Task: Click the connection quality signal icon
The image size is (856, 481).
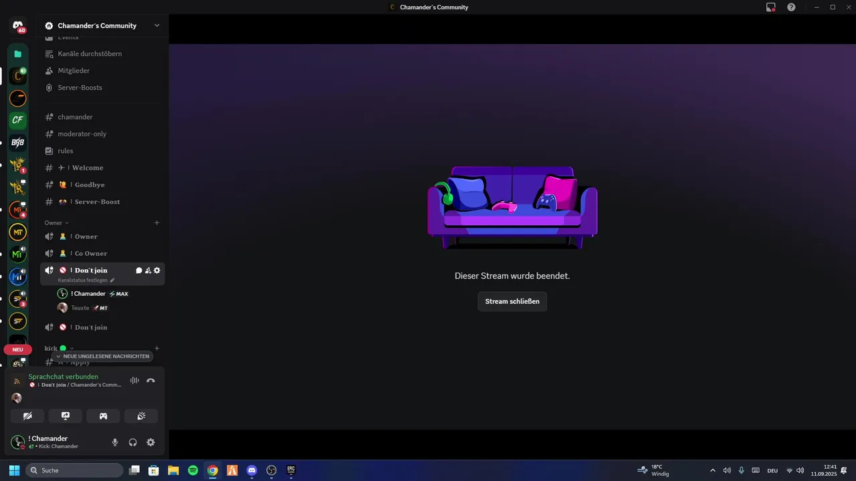Action: 17,381
